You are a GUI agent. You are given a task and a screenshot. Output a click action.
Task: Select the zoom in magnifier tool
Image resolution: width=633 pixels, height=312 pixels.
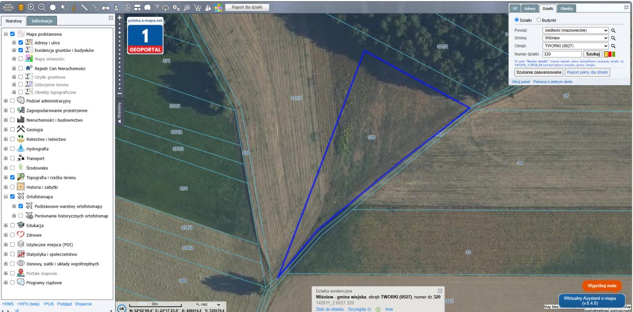(31, 7)
